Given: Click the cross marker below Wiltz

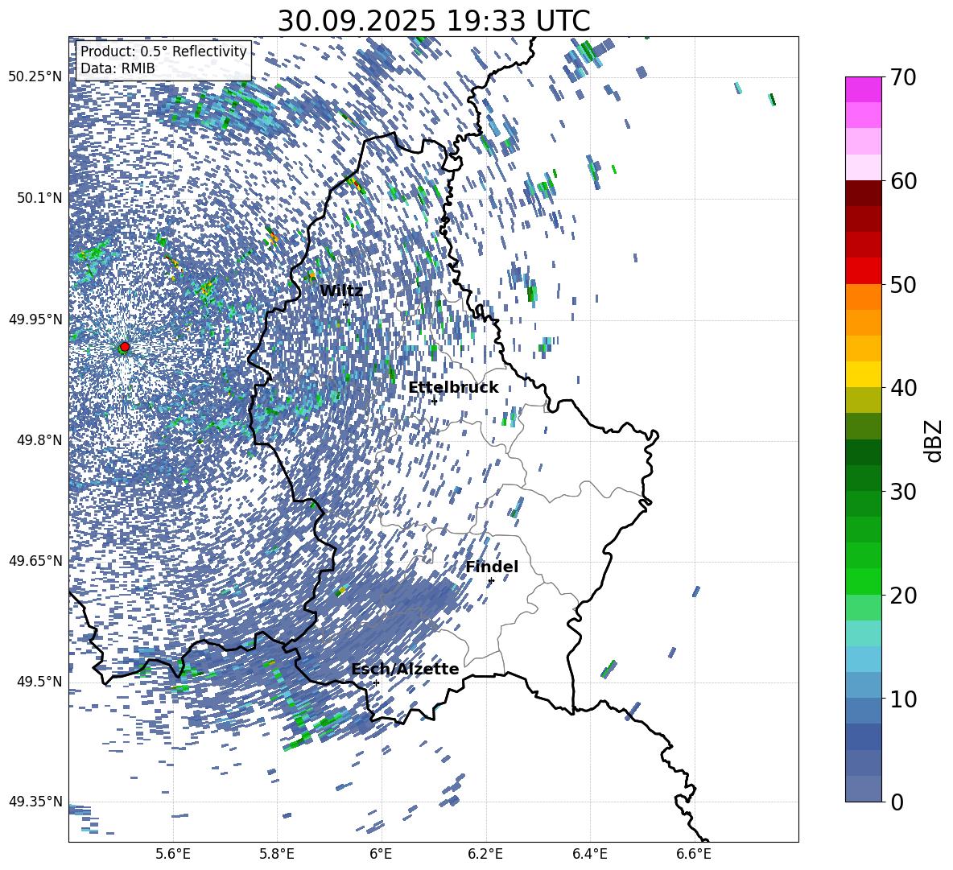Looking at the screenshot, I should (346, 304).
